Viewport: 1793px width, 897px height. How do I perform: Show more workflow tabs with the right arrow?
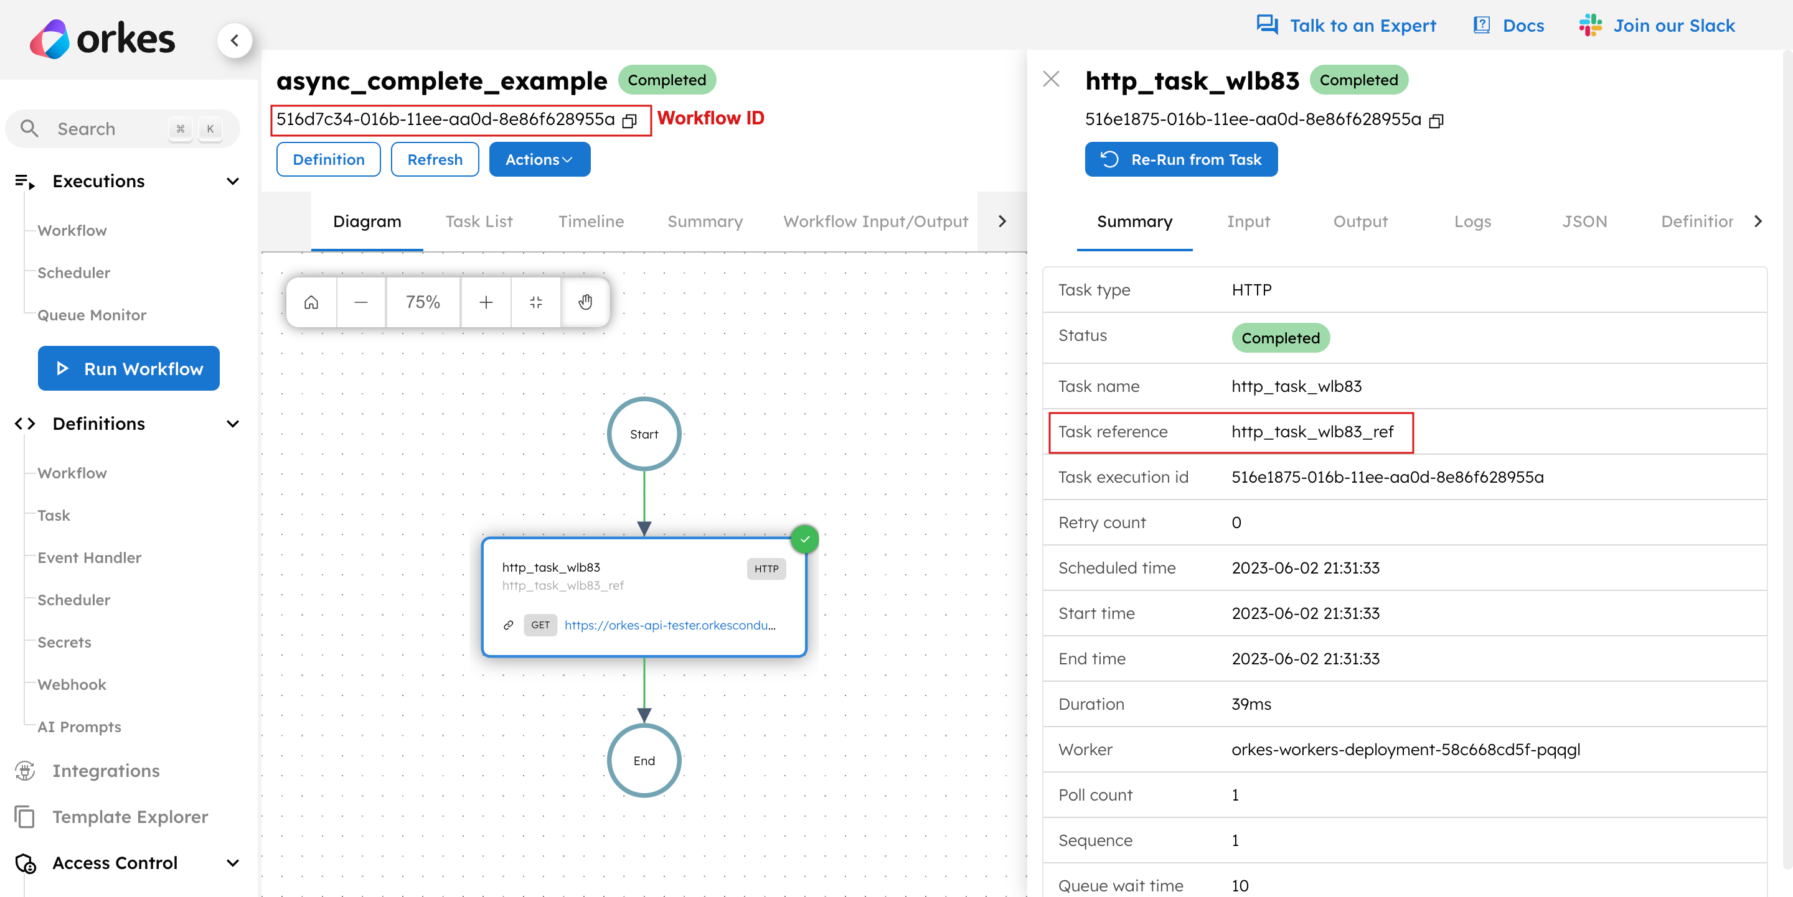(1002, 221)
